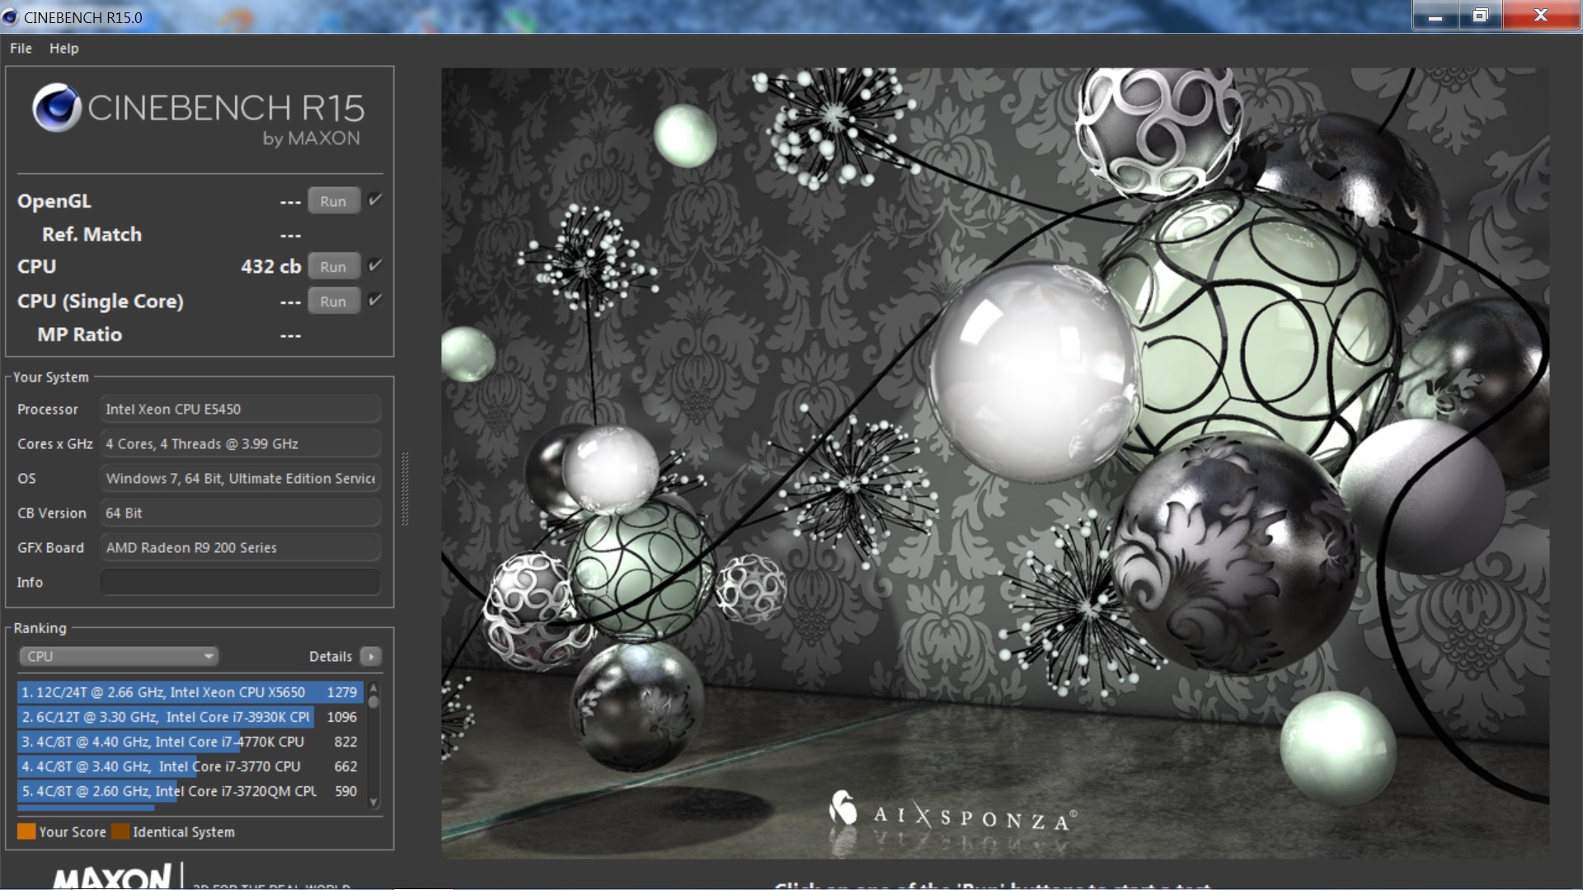1583x890 pixels.
Task: Run the CPU (Single Core) benchmark
Action: [x=333, y=302]
